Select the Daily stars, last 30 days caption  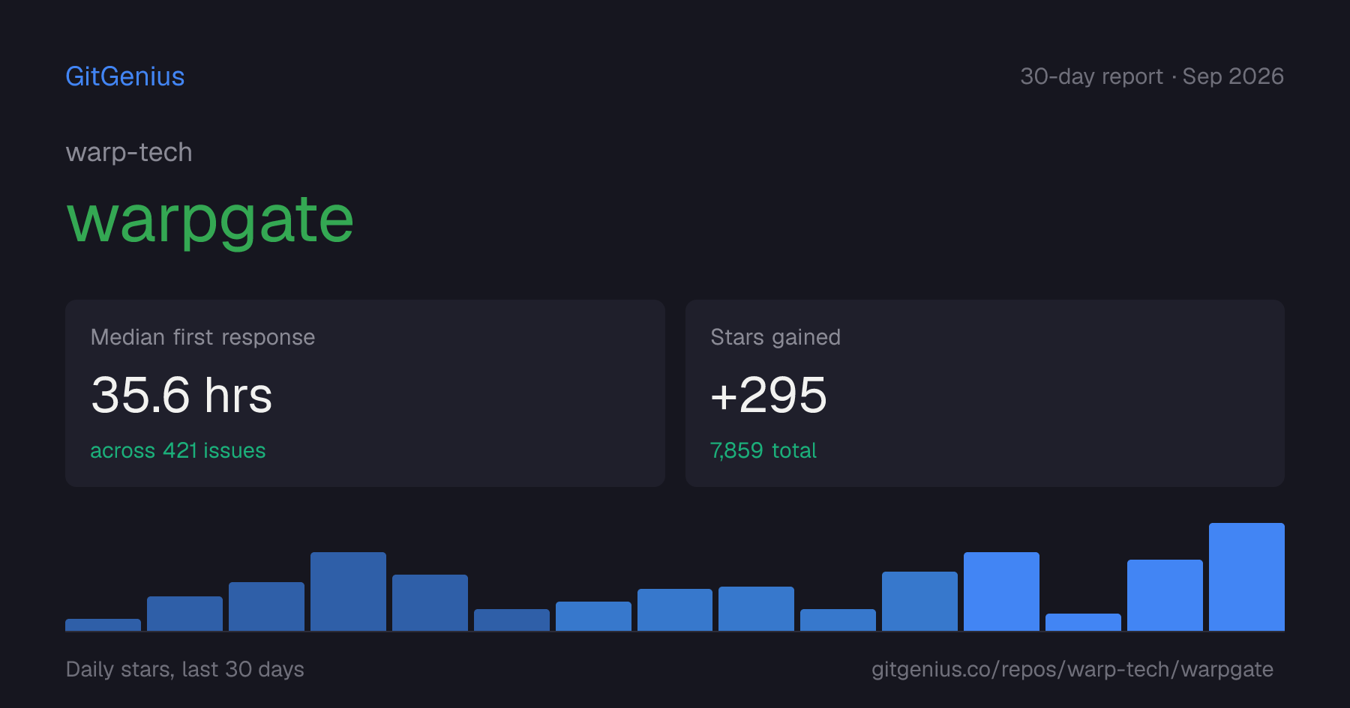pos(185,669)
